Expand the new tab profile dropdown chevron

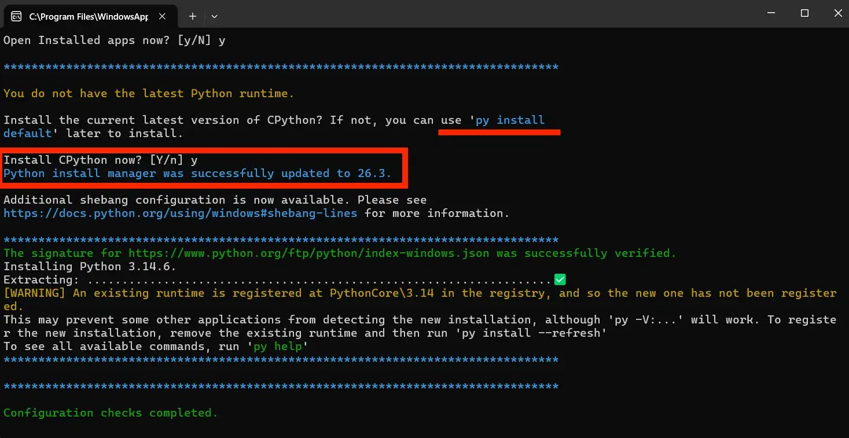tap(214, 16)
